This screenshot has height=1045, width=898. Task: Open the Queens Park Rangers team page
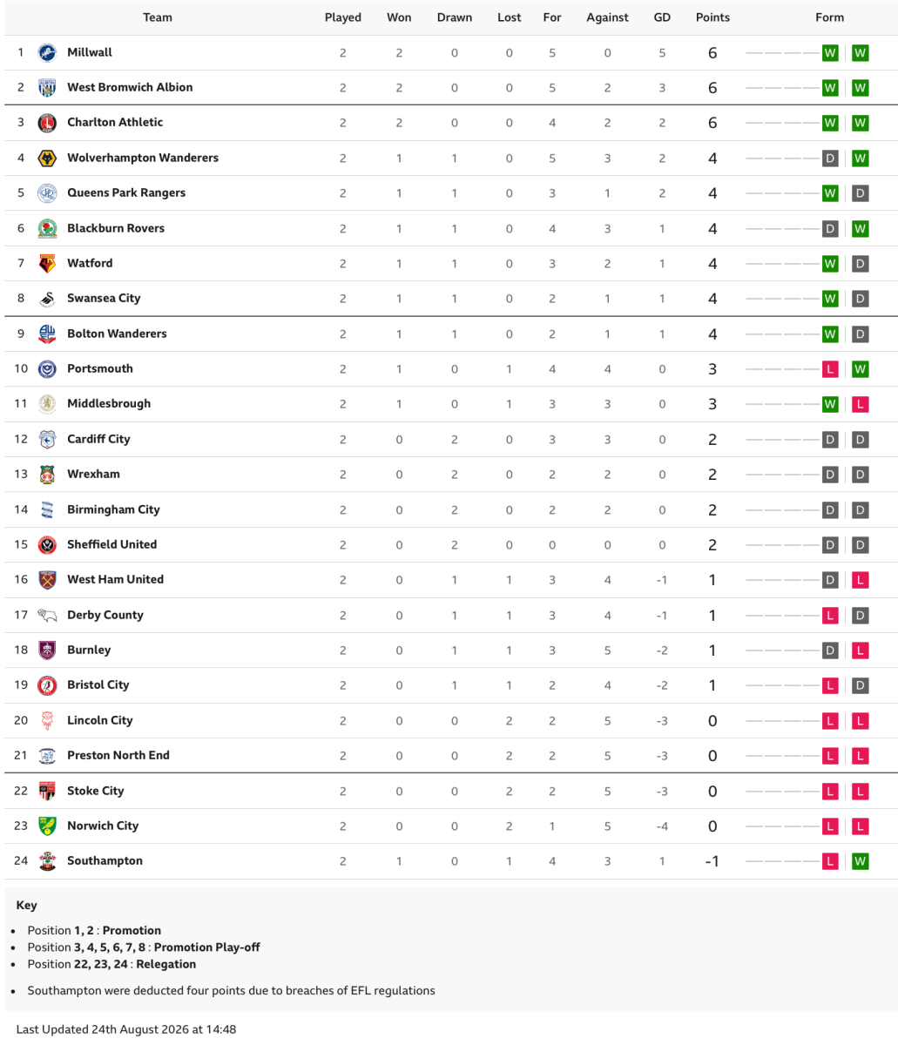point(126,192)
